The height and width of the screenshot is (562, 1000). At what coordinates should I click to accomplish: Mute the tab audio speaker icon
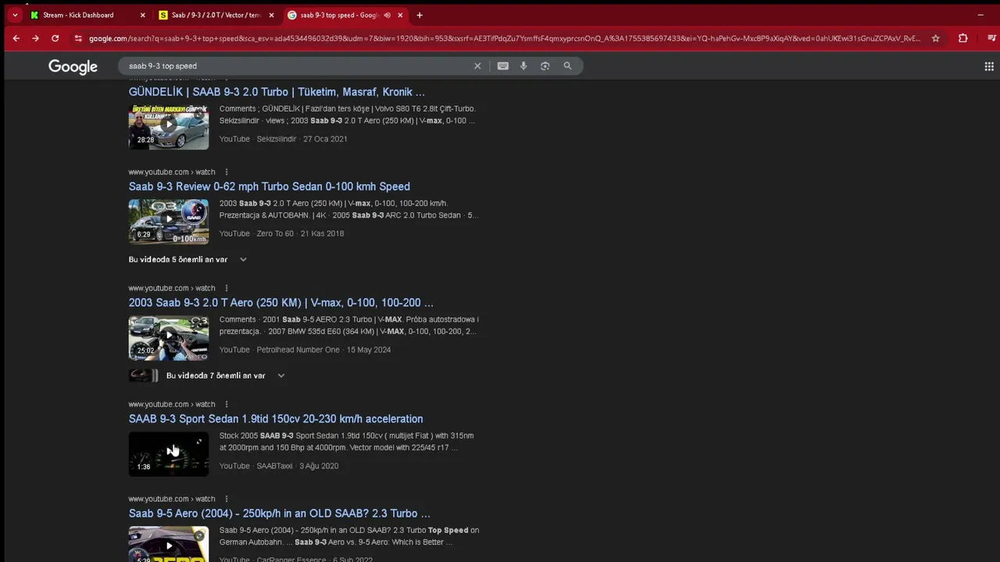387,15
